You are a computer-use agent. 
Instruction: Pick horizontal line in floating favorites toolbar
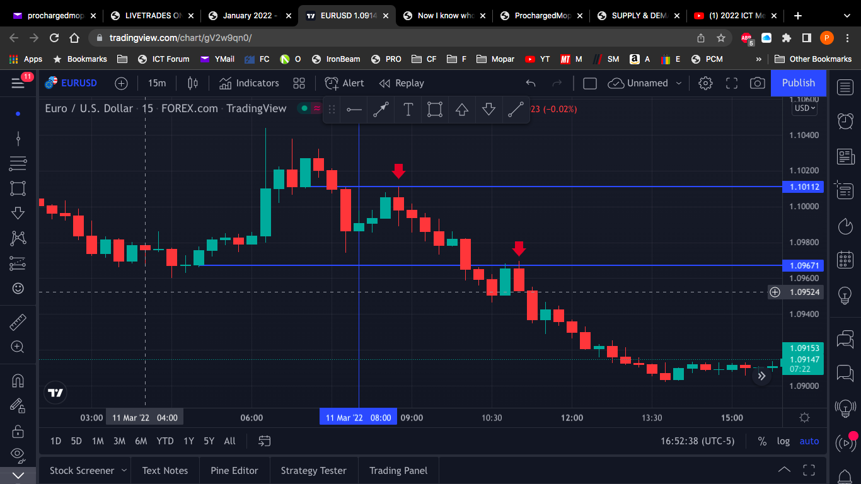coord(354,110)
